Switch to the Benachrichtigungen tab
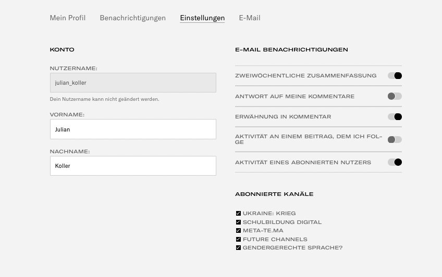The height and width of the screenshot is (277, 442). click(x=132, y=18)
